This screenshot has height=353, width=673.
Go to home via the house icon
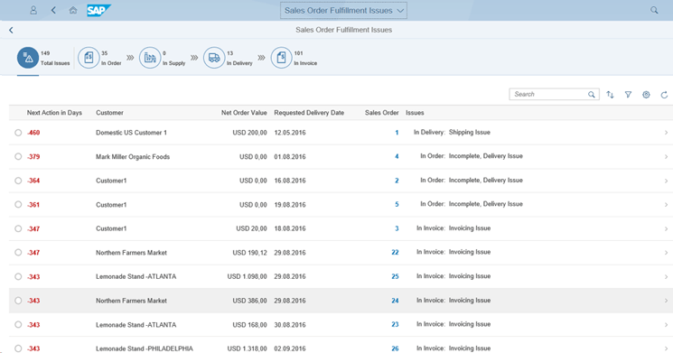click(73, 10)
